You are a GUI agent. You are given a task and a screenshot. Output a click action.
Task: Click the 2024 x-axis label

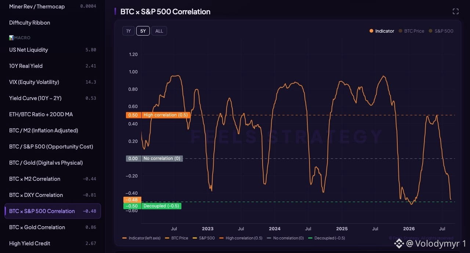275,228
